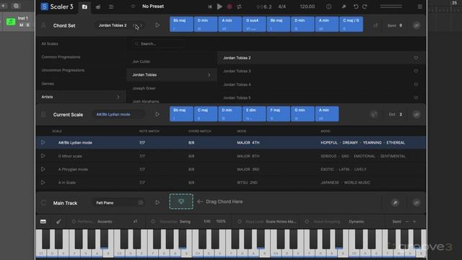Click the chord set Search field

158,43
